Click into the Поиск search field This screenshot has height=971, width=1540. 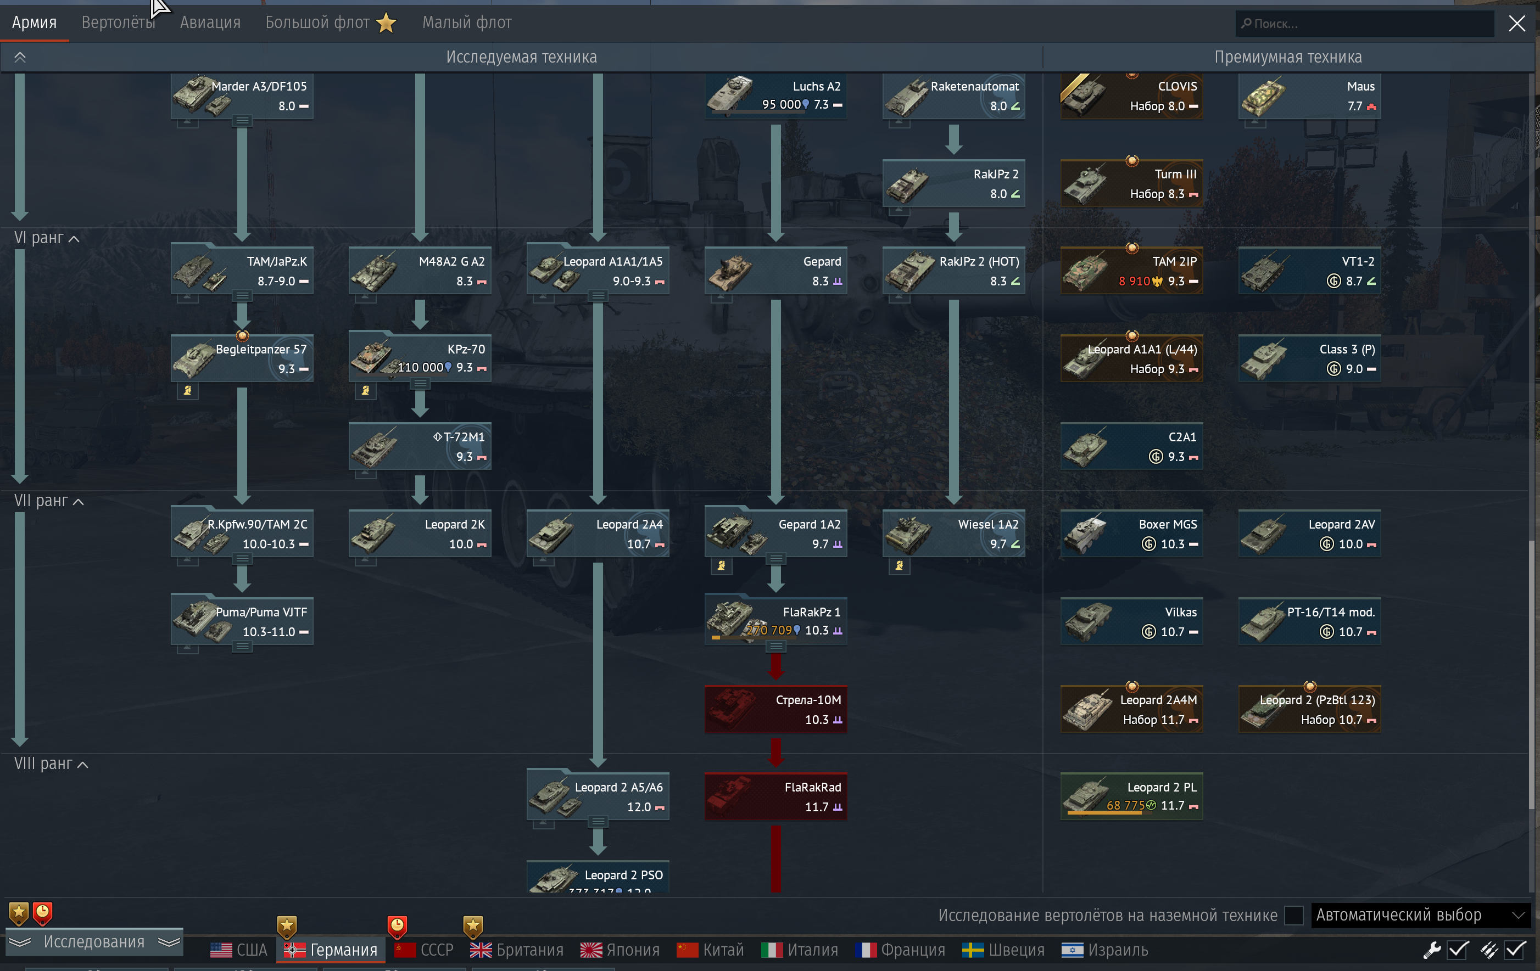(1365, 24)
